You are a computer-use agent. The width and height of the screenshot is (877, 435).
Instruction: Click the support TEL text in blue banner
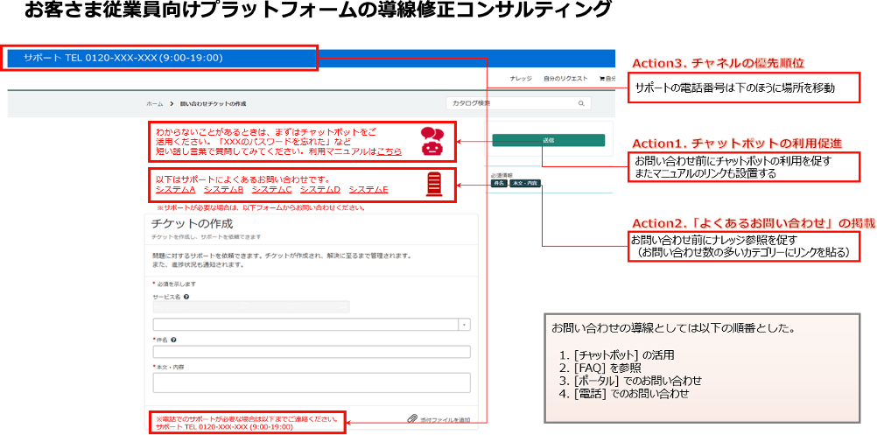point(123,58)
